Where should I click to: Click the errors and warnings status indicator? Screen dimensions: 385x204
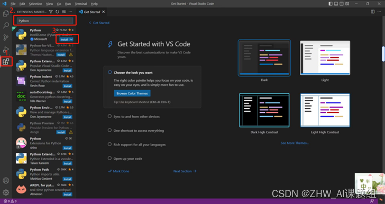(10, 201)
